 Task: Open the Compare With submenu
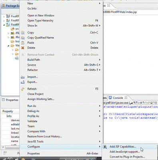pyautogui.click(x=61, y=131)
